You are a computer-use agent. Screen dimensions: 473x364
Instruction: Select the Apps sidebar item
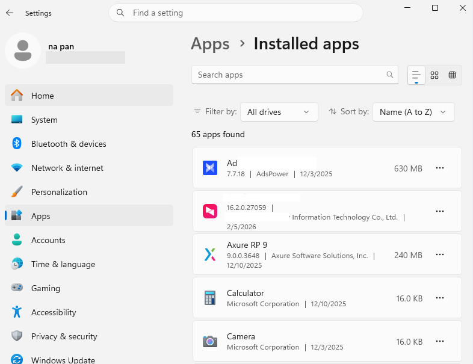89,216
